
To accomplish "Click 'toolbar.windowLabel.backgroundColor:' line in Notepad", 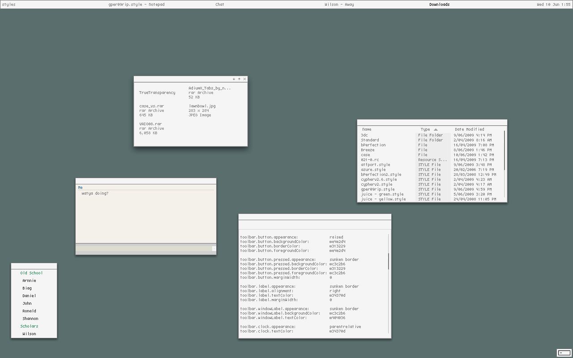I will [280, 313].
